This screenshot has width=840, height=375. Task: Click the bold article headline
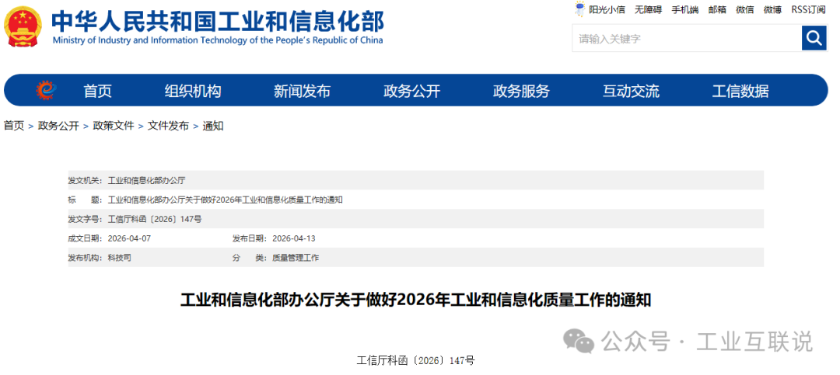point(415,300)
